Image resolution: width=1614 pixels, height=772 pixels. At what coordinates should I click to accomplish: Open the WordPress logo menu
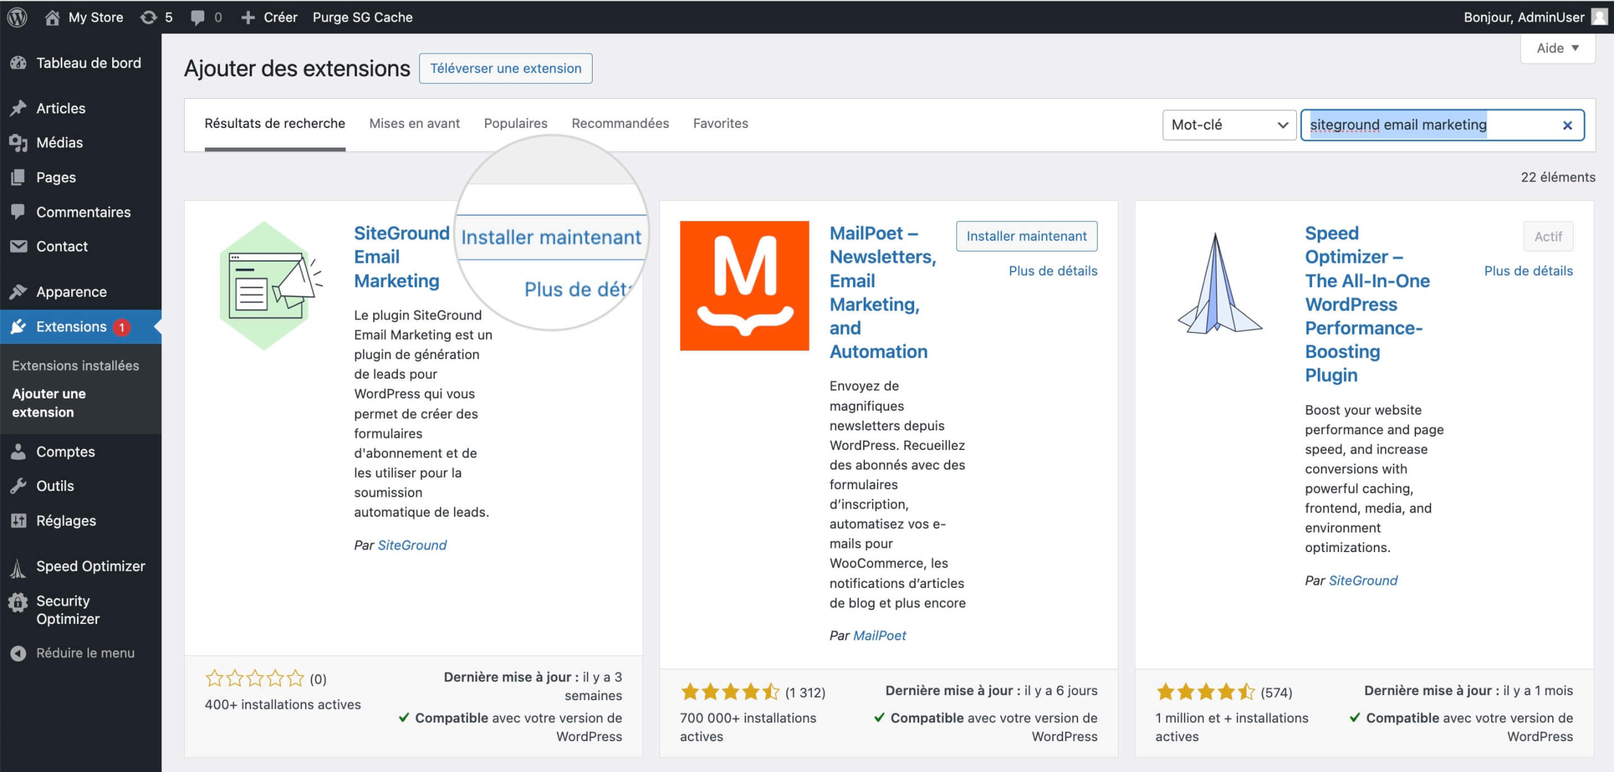click(17, 17)
